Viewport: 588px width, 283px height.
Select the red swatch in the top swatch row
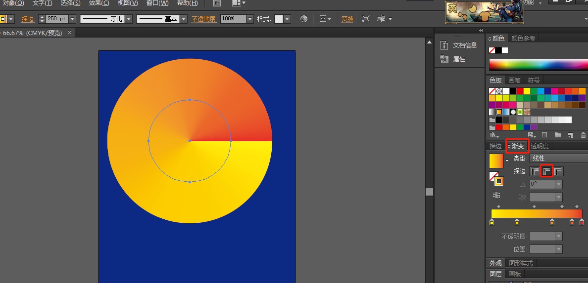520,91
